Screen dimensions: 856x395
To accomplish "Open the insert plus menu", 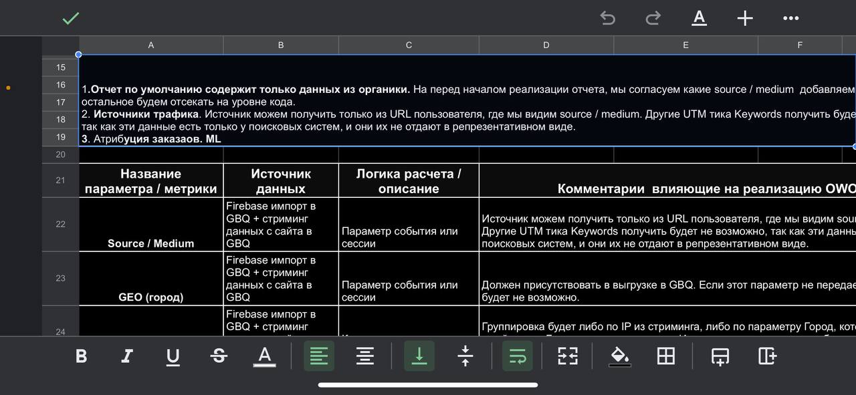I will click(745, 18).
